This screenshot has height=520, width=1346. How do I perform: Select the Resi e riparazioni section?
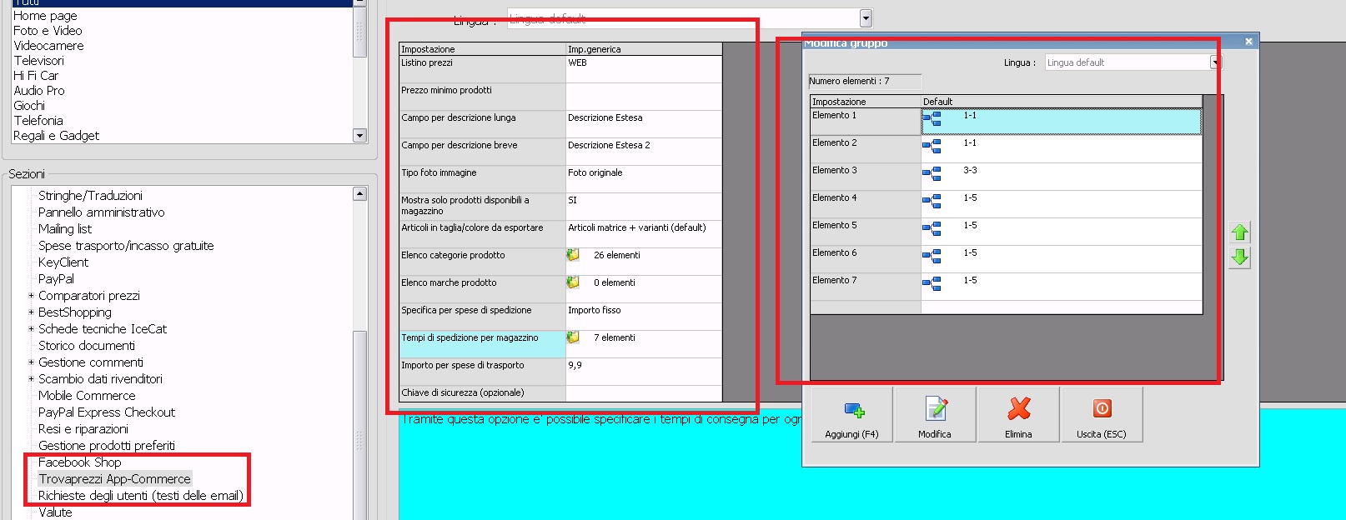(83, 429)
